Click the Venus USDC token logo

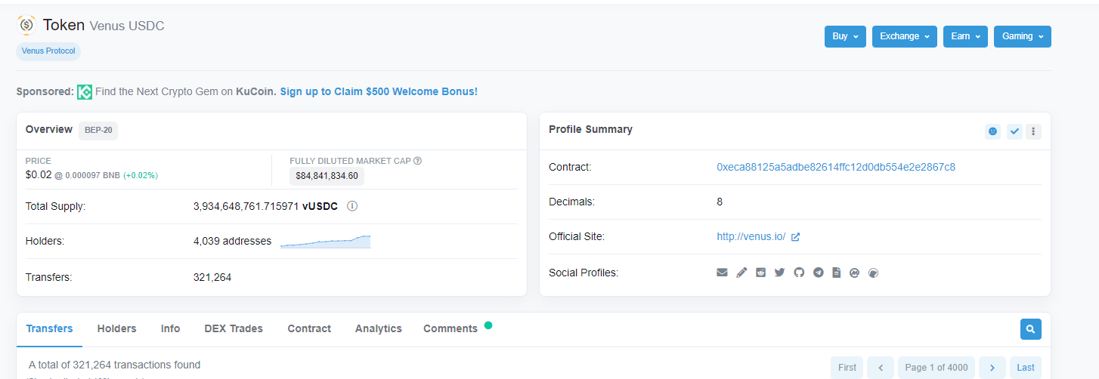(x=26, y=26)
